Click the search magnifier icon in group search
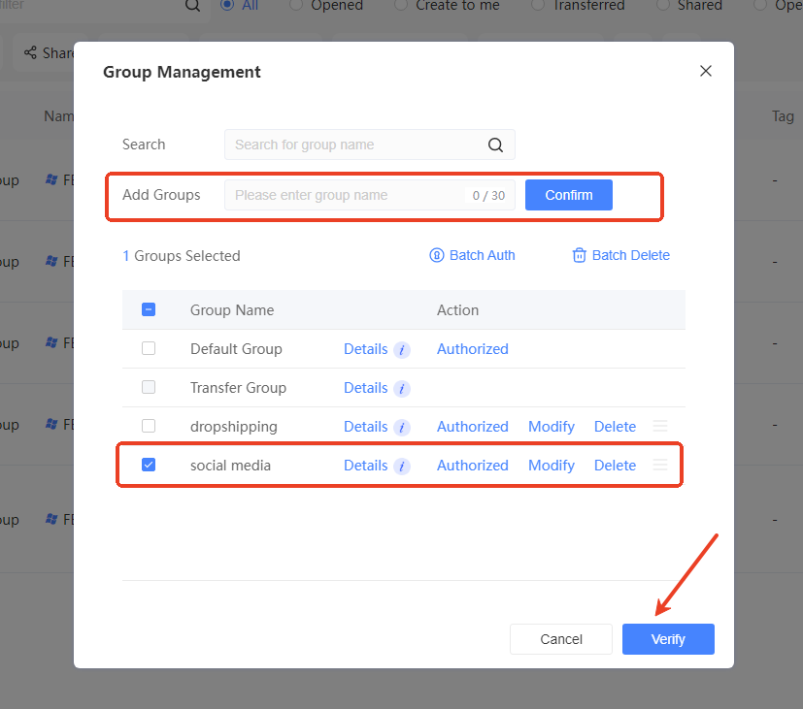The width and height of the screenshot is (803, 709). (x=495, y=145)
